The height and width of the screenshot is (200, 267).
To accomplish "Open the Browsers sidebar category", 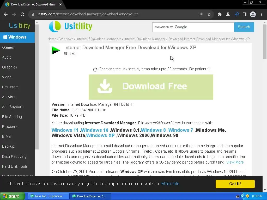I will 10,127.
